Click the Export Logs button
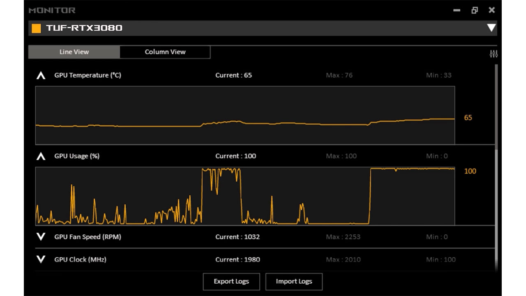 (x=231, y=282)
